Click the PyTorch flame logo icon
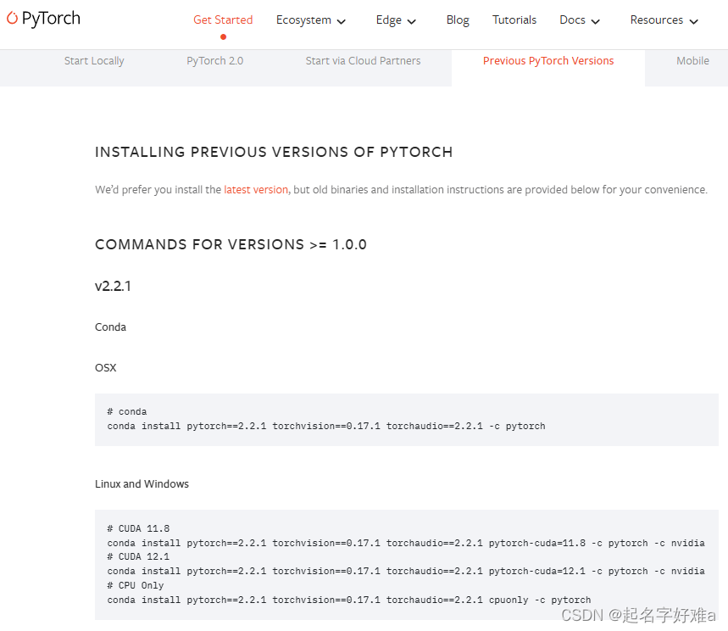This screenshot has height=631, width=728. click(x=12, y=18)
